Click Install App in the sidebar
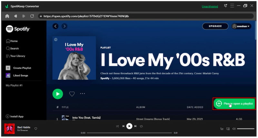This screenshot has height=138, width=258. (x=15, y=116)
